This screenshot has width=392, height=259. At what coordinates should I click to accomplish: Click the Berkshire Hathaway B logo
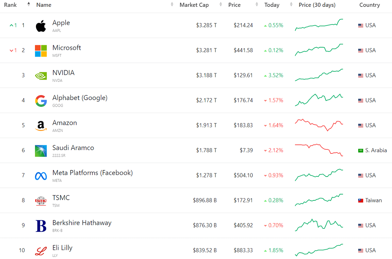pos(41,226)
